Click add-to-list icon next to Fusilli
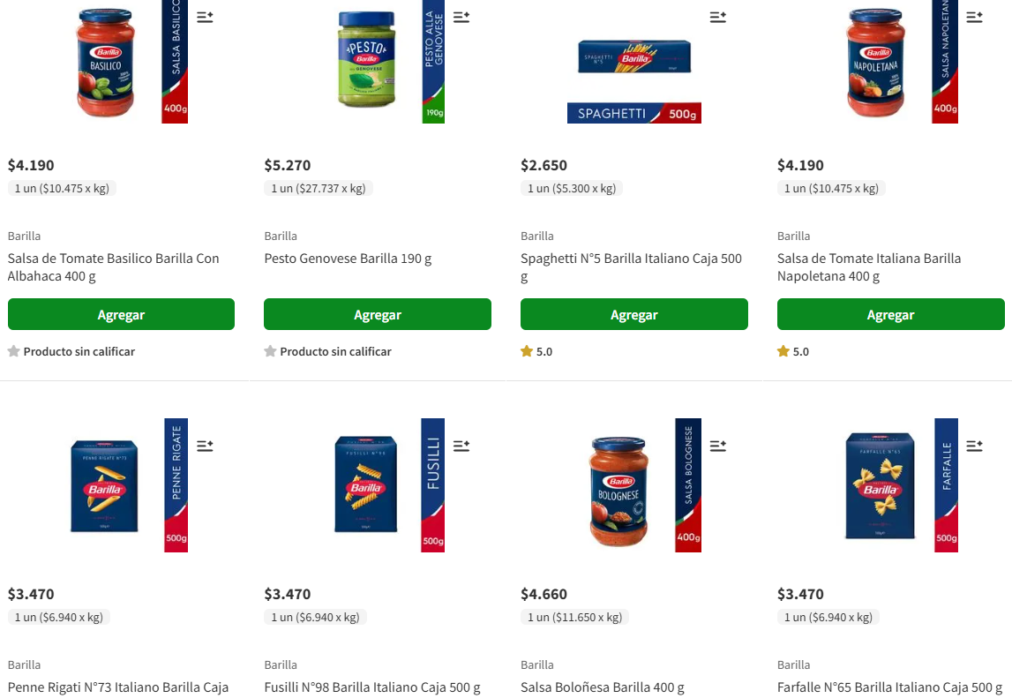1012x698 pixels. click(461, 447)
